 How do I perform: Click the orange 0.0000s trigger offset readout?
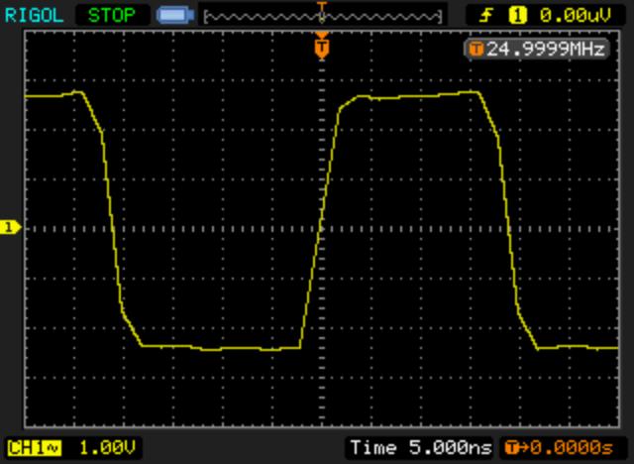click(560, 448)
